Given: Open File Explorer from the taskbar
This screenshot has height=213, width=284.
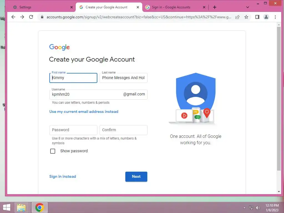Looking at the screenshot, I should pyautogui.click(x=21, y=207).
